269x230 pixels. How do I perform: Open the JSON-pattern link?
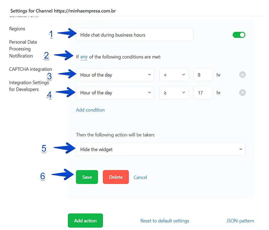pos(240,221)
